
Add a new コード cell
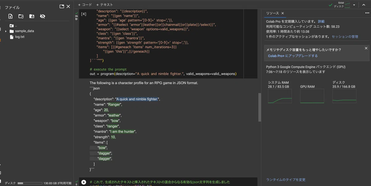pyautogui.click(x=85, y=5)
